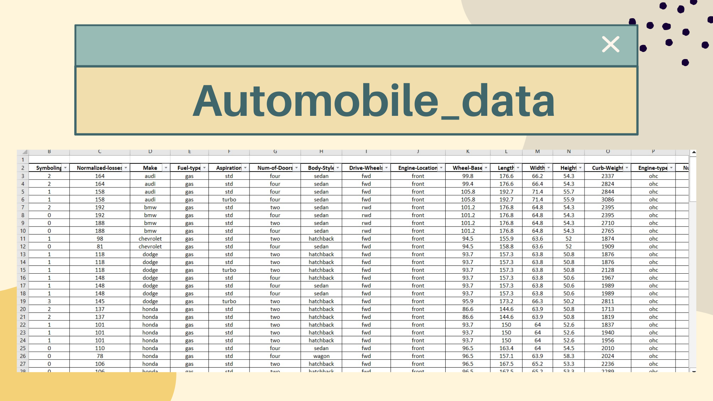Image resolution: width=713 pixels, height=401 pixels.
Task: Open the Symboling filter dropdown
Action: (65, 168)
